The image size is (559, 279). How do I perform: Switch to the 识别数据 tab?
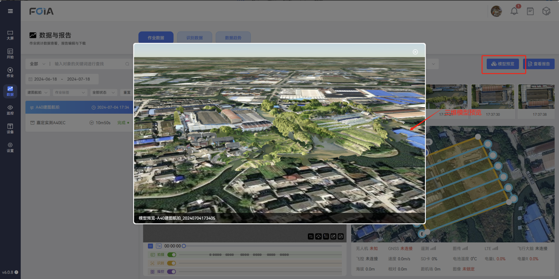click(194, 38)
